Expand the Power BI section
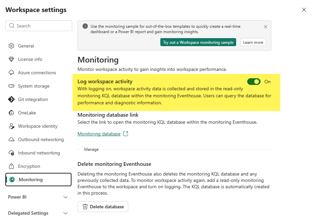 65,197
